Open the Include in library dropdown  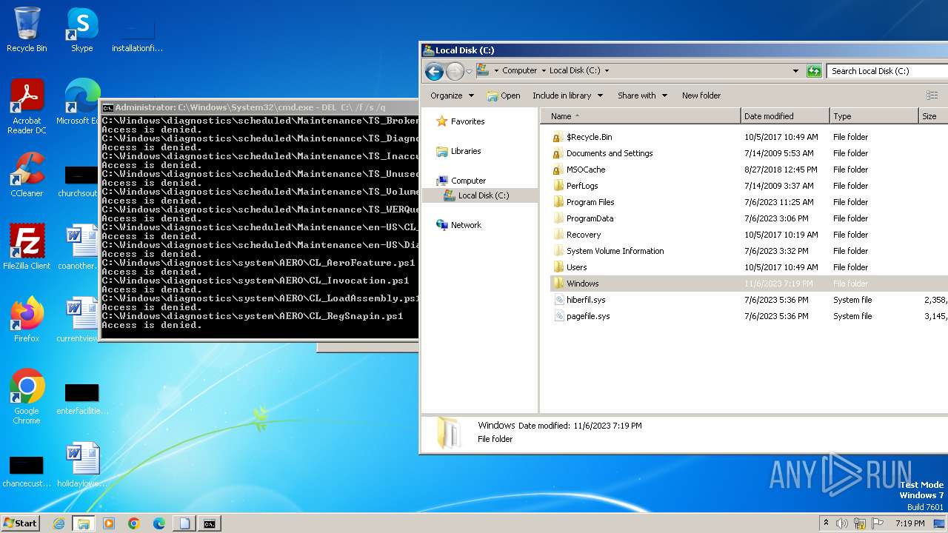(x=567, y=95)
